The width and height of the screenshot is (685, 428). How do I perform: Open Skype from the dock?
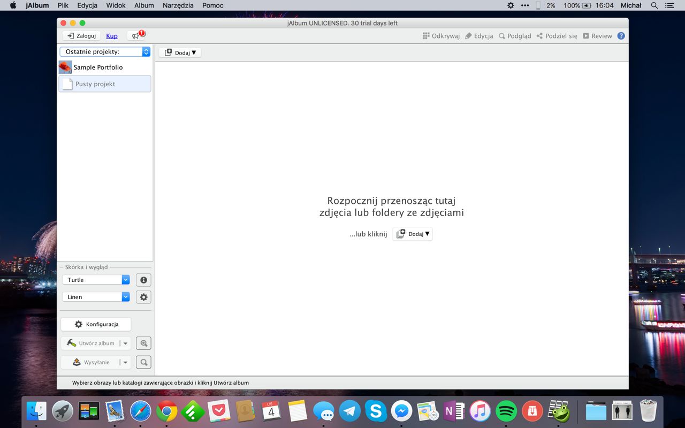point(376,411)
